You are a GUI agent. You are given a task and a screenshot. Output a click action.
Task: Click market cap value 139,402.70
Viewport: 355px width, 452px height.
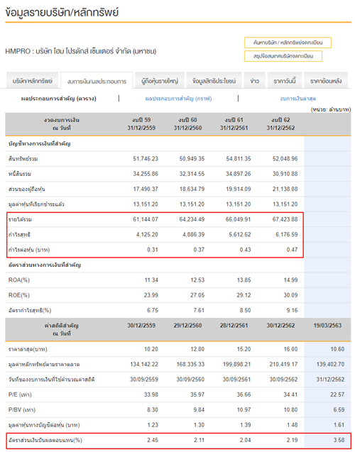[x=330, y=365]
